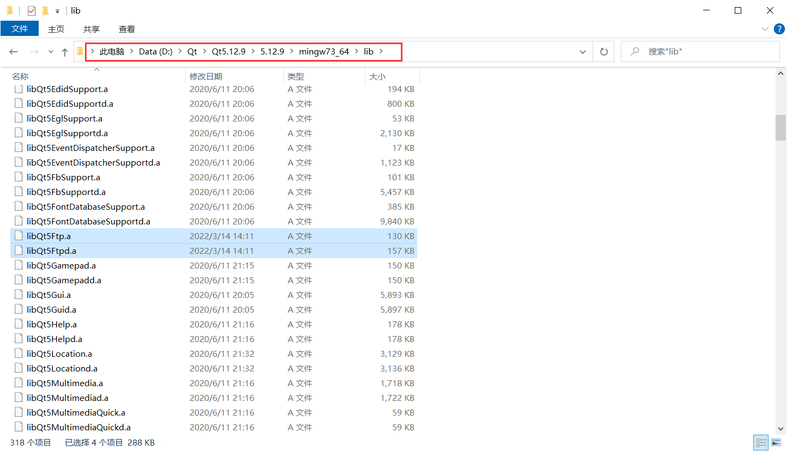Sort by the 类型 column header
This screenshot has height=451, width=787.
coord(325,77)
